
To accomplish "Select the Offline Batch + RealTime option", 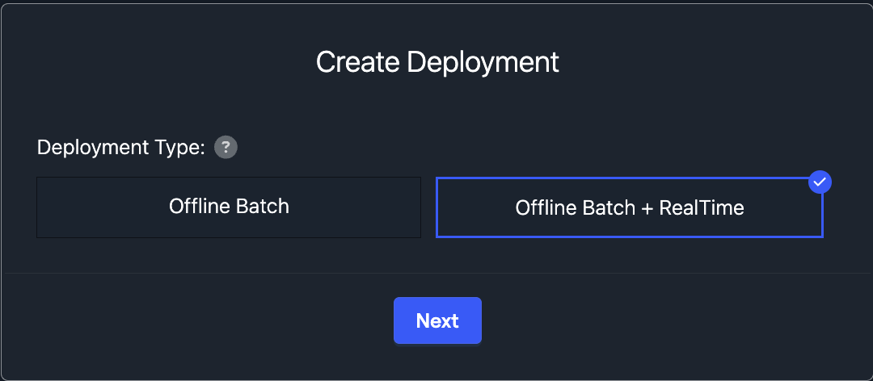I will 629,207.
